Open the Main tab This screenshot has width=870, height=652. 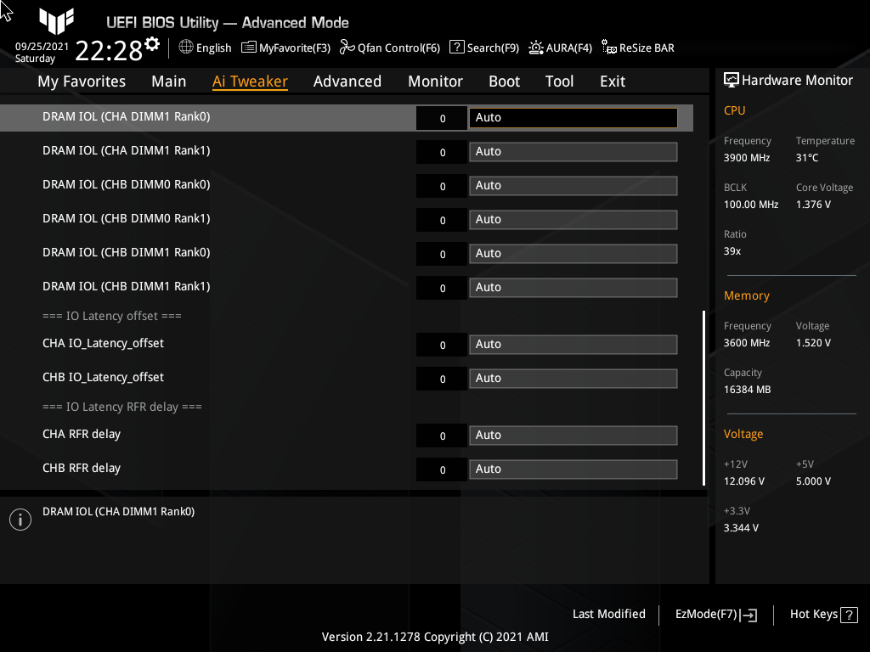pyautogui.click(x=169, y=81)
